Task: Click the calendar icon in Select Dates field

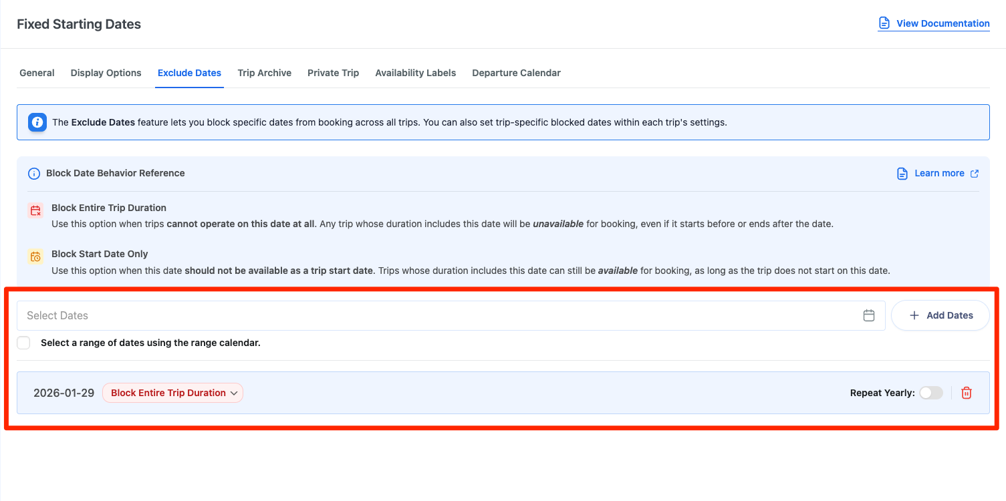Action: click(x=868, y=315)
